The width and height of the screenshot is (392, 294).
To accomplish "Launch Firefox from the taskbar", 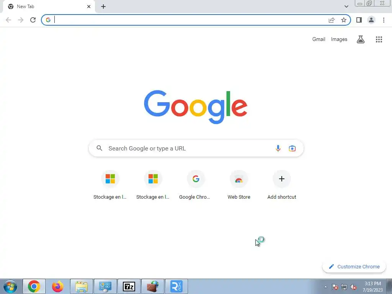I will [58, 286].
